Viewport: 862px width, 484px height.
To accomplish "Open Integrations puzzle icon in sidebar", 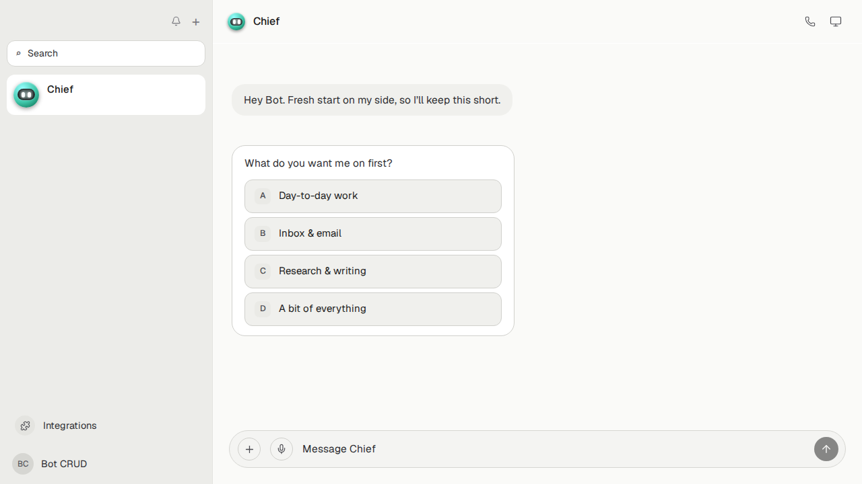I will click(25, 426).
